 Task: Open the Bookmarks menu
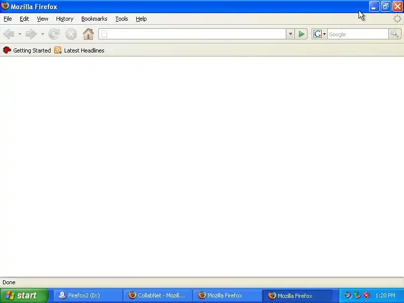(94, 19)
